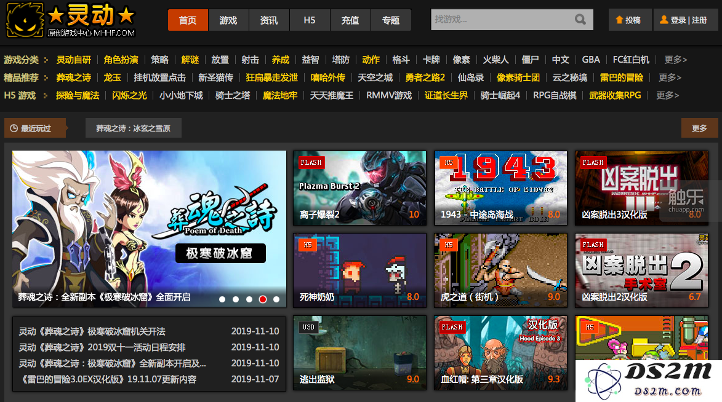722x402 pixels.
Task: Open the H5 game 证道长生界
Action: [446, 96]
